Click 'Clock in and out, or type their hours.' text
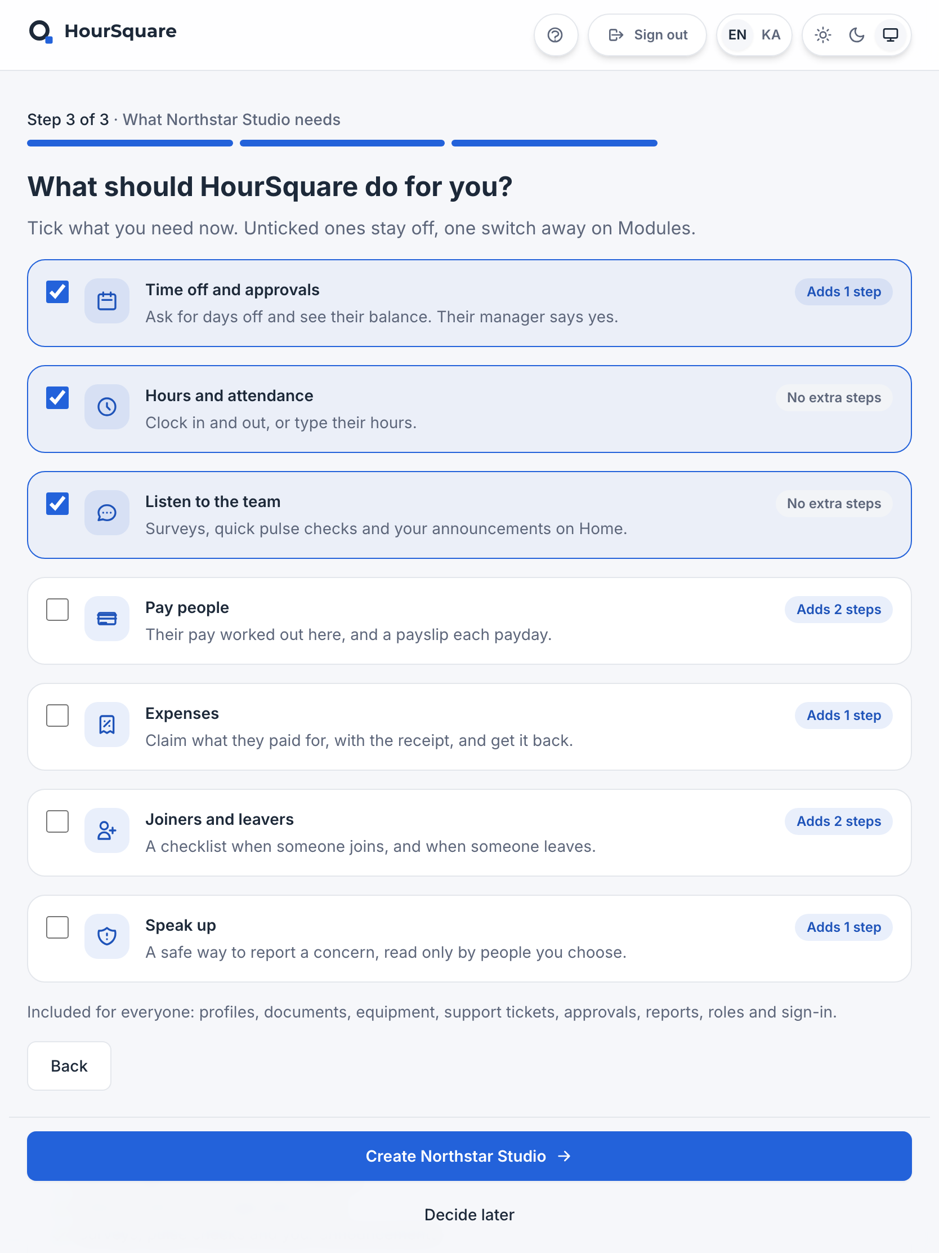The image size is (939, 1253). (281, 423)
